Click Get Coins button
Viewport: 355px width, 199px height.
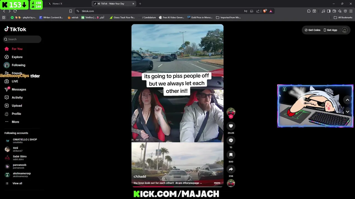(312, 30)
